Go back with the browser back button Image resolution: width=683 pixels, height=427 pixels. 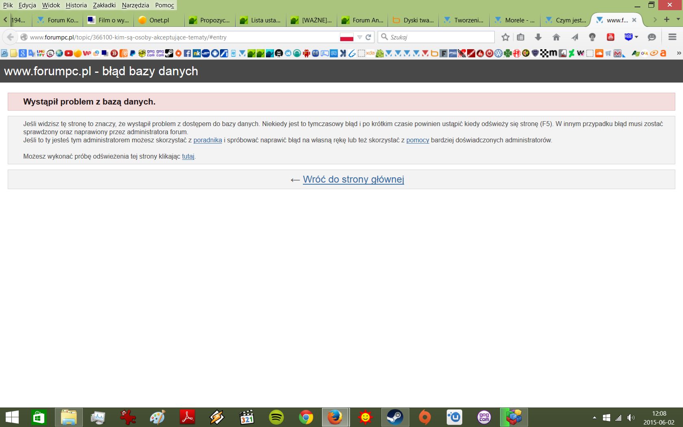coord(10,37)
